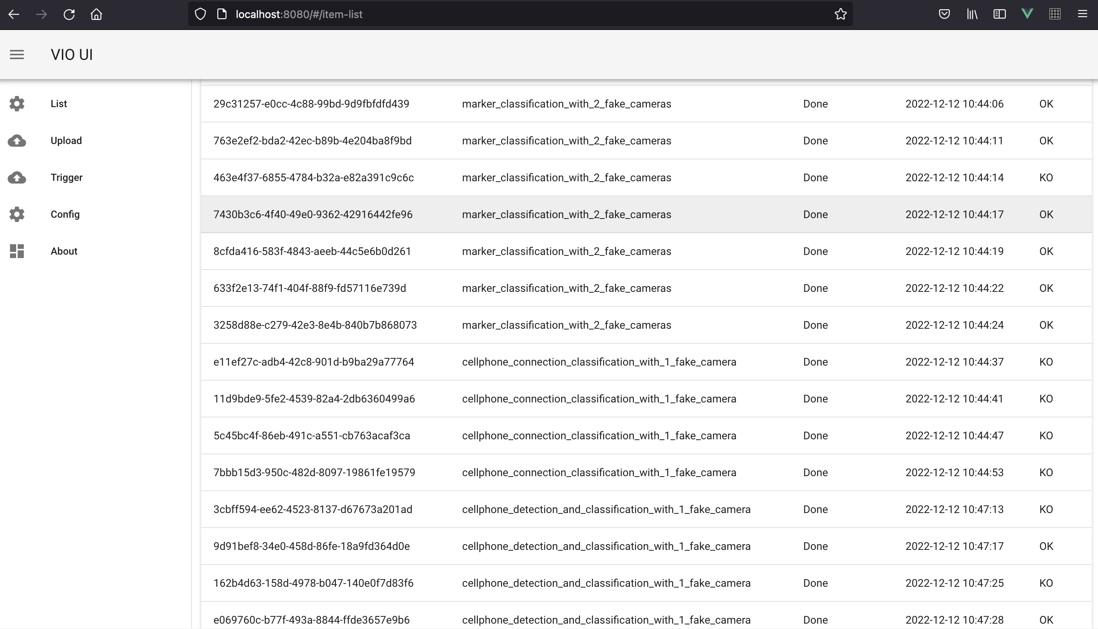
Task: Select item 7bbb15d3-950c-482d-8097-19861fe19579
Action: pos(646,472)
